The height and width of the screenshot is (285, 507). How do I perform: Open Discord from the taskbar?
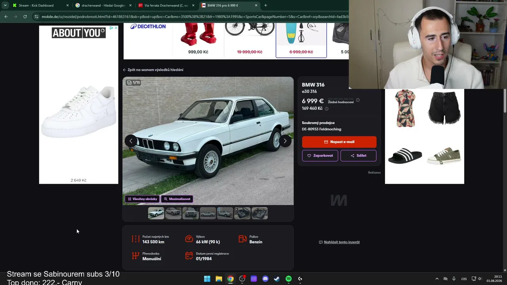[x=265, y=279]
